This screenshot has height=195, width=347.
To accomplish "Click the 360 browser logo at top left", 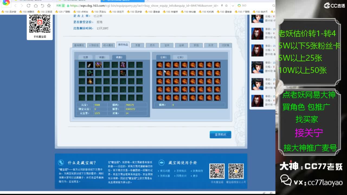I will coord(6,3).
